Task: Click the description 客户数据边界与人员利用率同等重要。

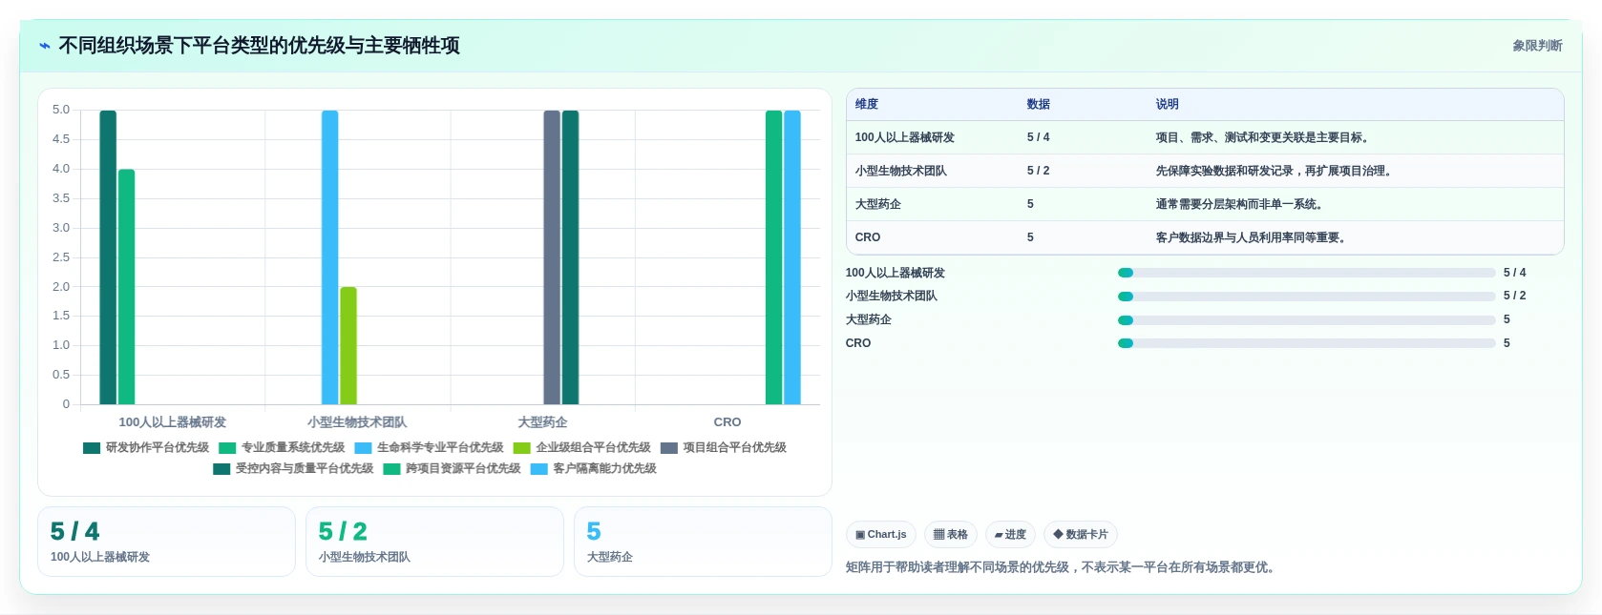Action: pyautogui.click(x=1254, y=237)
